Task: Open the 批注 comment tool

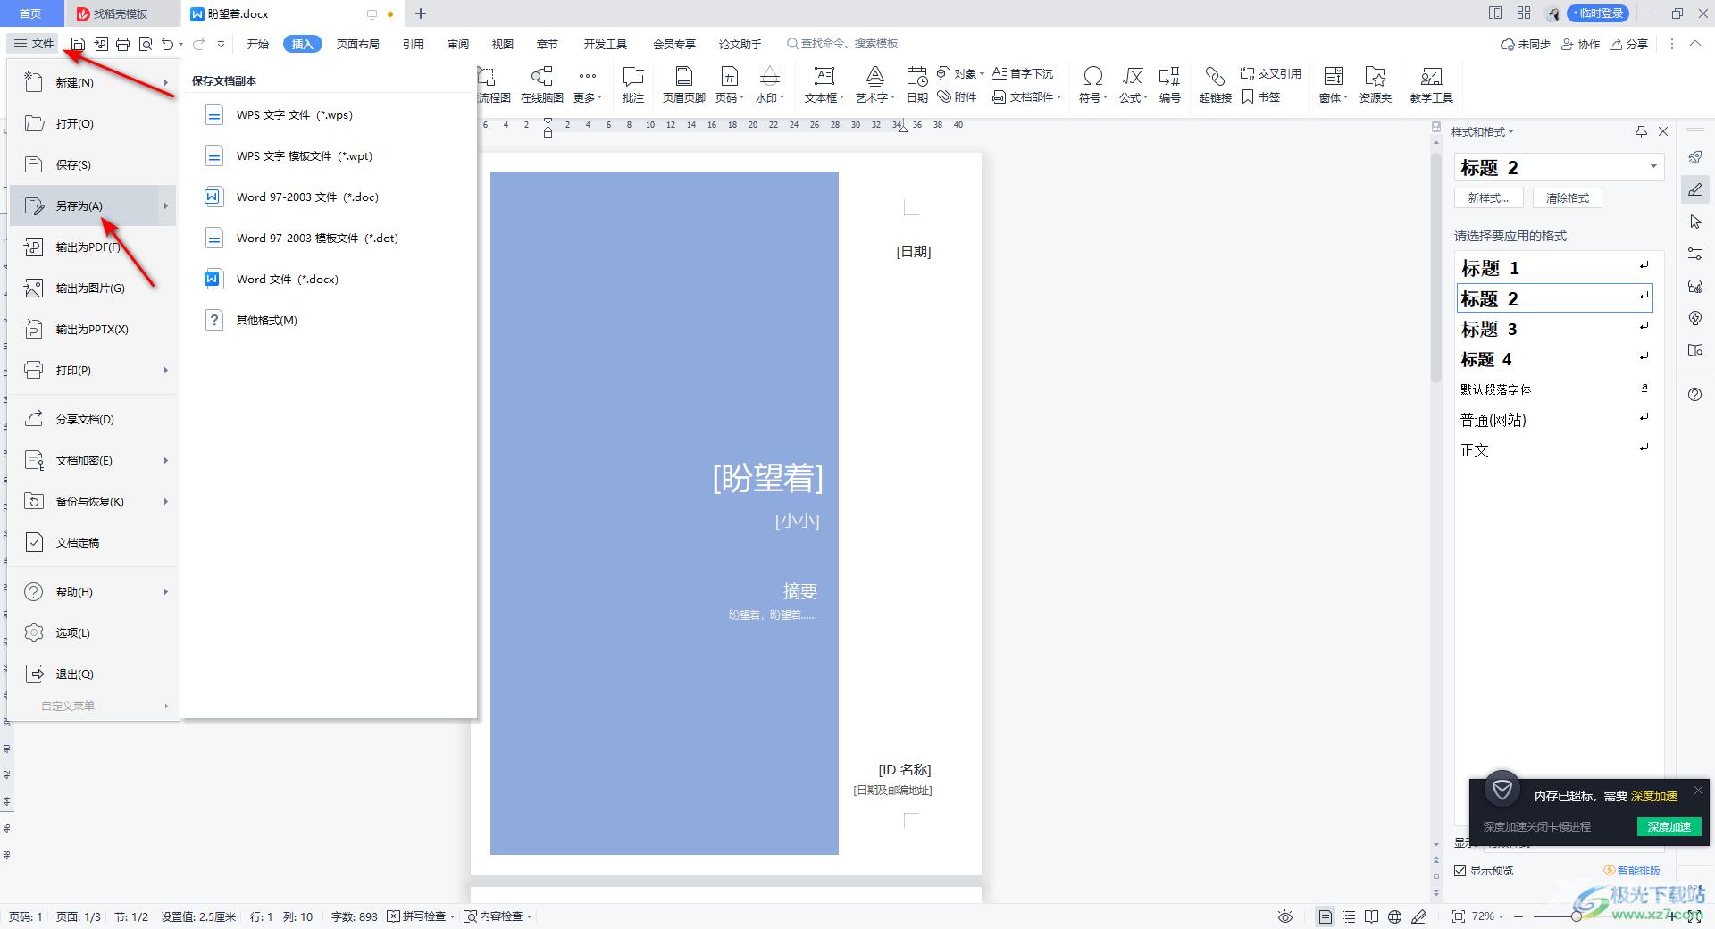Action: click(x=633, y=85)
